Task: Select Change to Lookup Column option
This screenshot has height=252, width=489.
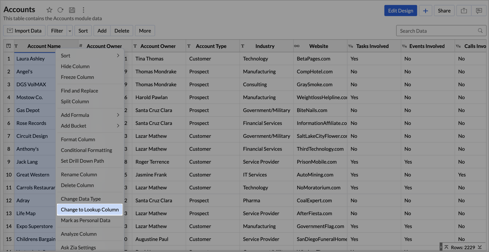Action: click(90, 210)
